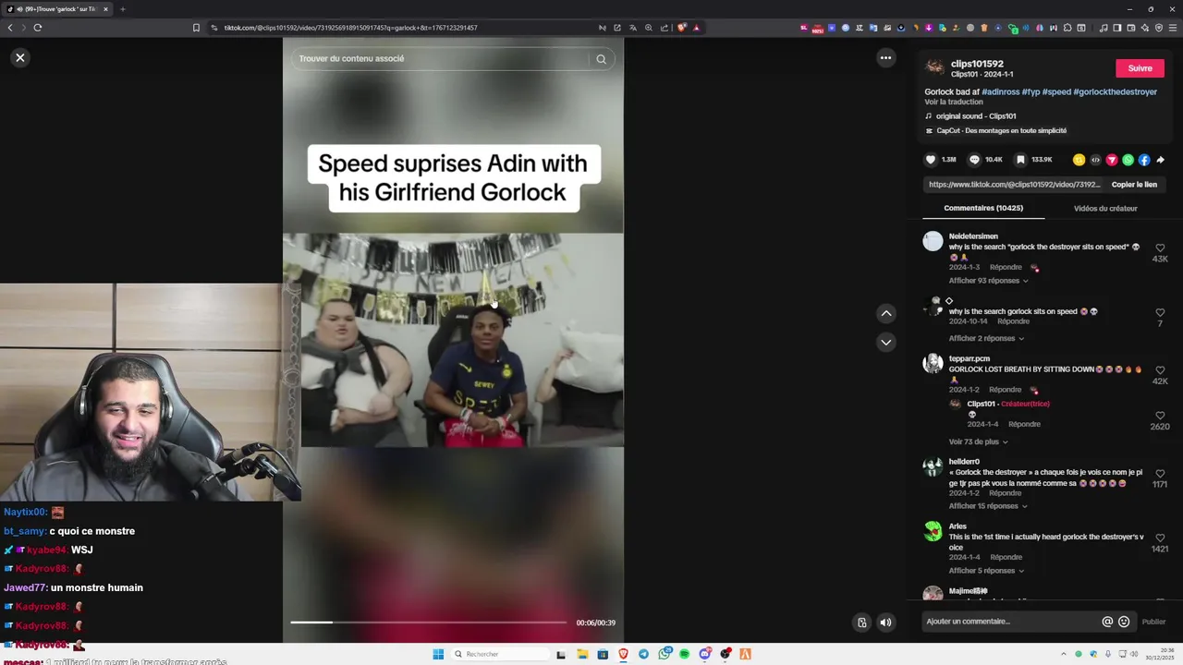Open Spotify from the taskbar
Image resolution: width=1183 pixels, height=665 pixels.
click(x=684, y=654)
